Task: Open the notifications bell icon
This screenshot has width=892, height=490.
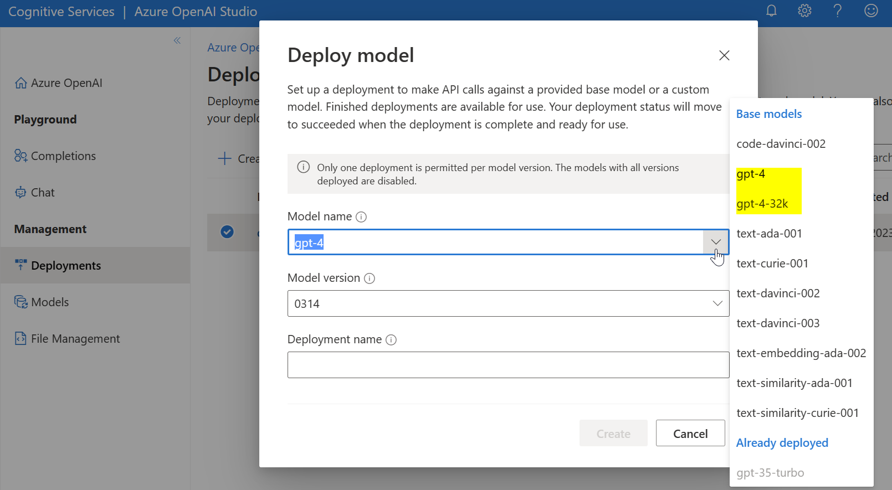Action: (x=771, y=11)
